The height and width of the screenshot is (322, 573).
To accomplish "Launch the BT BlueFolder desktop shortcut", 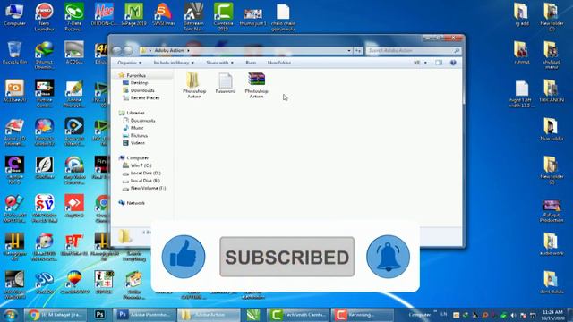I will tap(74, 244).
